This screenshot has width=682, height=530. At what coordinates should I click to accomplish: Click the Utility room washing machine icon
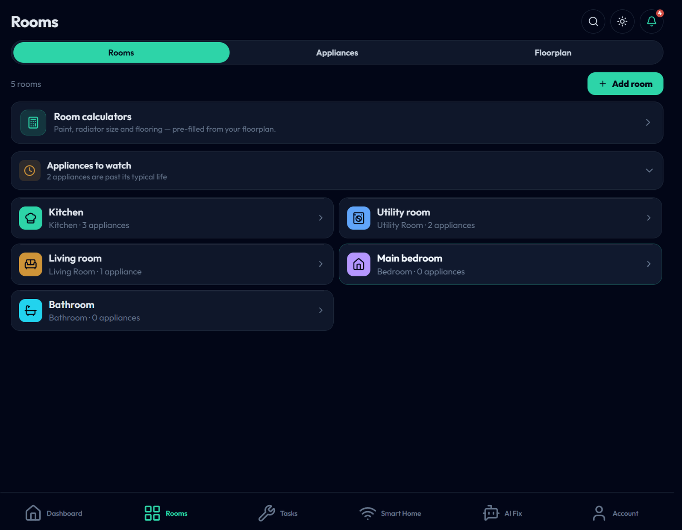359,218
